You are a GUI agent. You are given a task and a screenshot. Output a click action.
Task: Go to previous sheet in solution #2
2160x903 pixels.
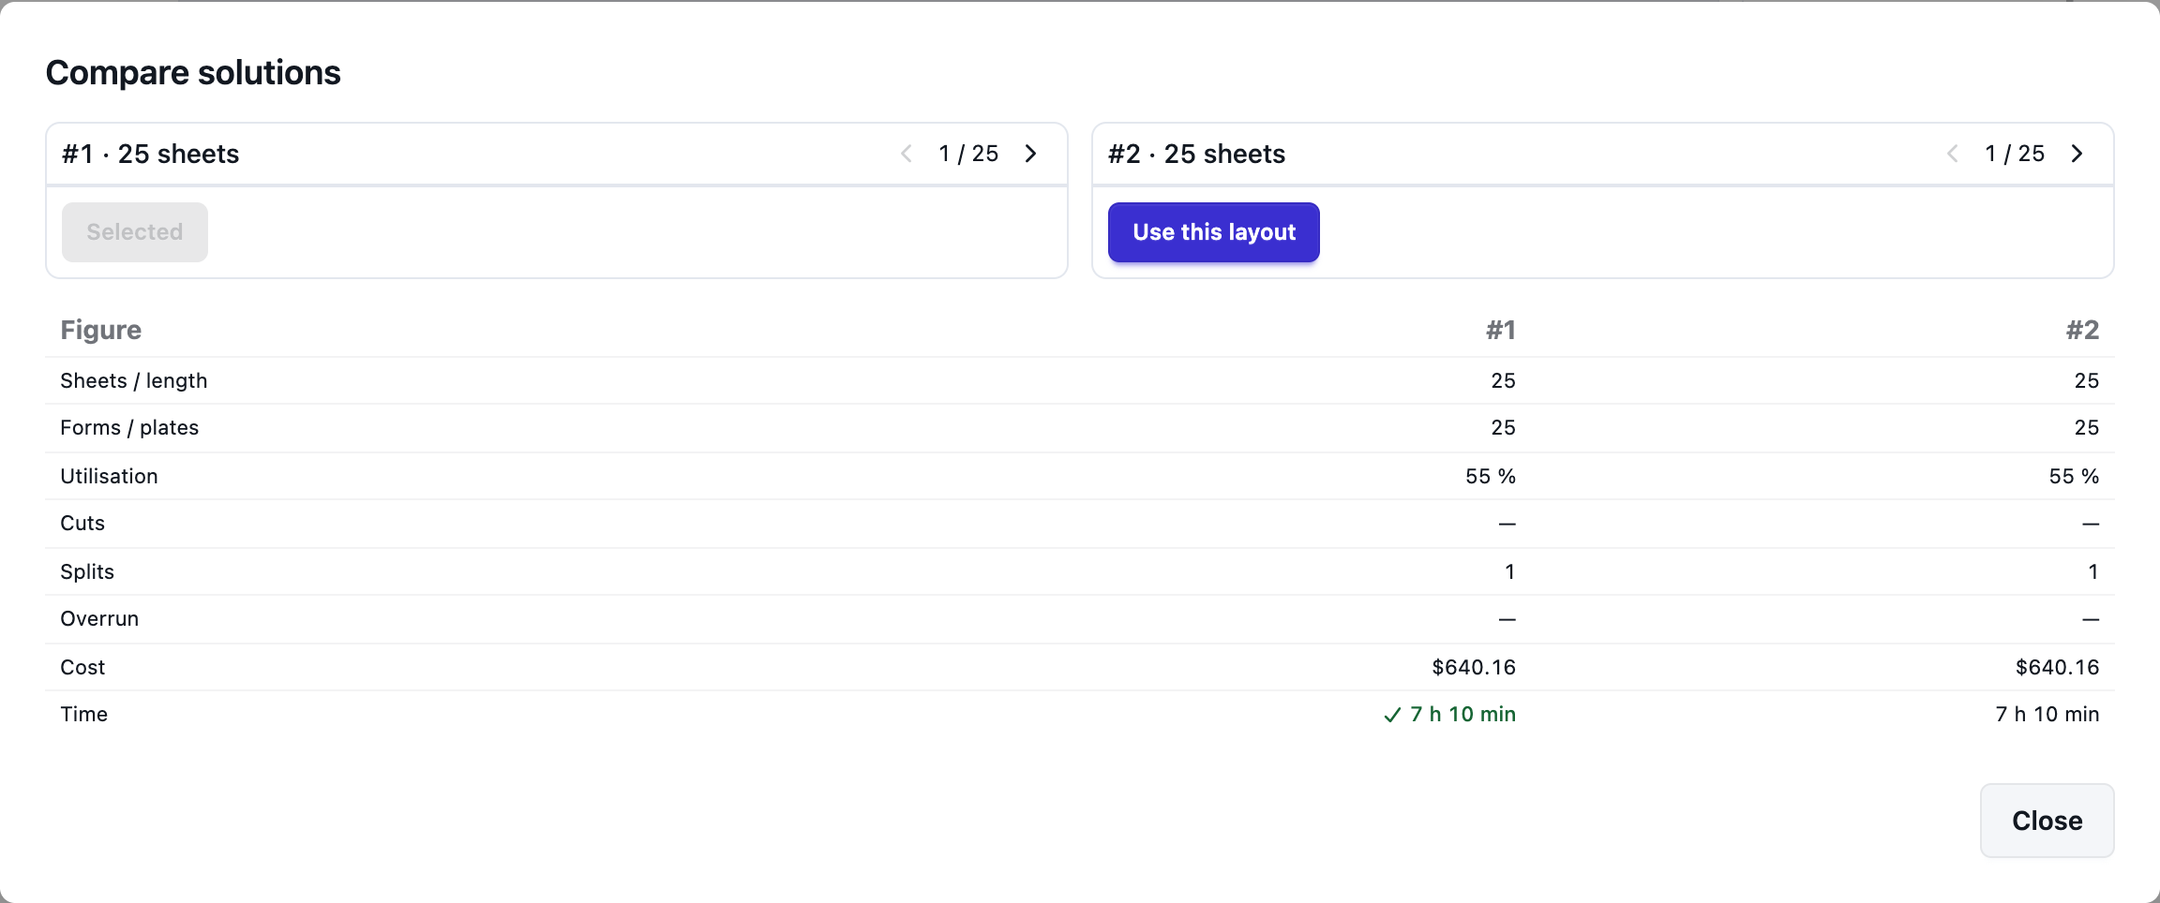[1953, 154]
